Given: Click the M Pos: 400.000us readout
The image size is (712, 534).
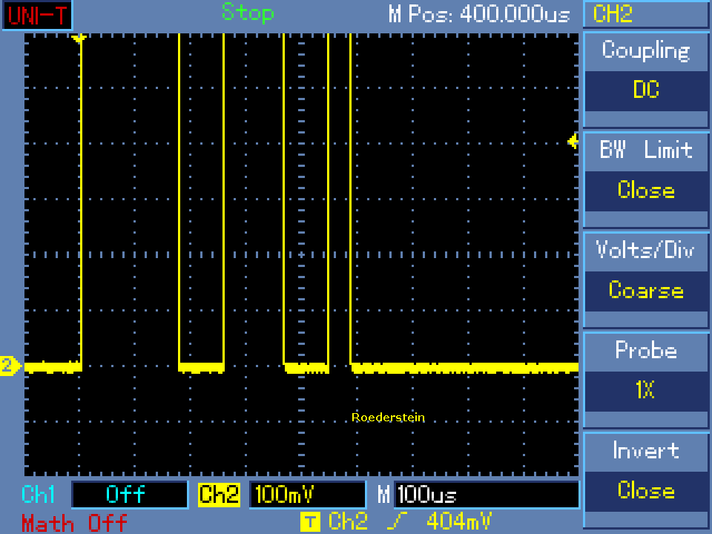Looking at the screenshot, I should click(479, 14).
